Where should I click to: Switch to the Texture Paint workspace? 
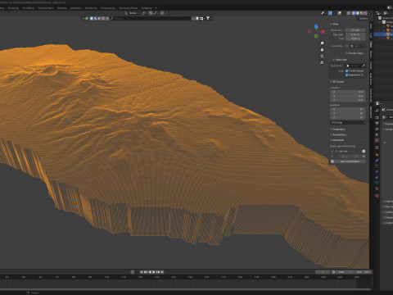click(46, 8)
